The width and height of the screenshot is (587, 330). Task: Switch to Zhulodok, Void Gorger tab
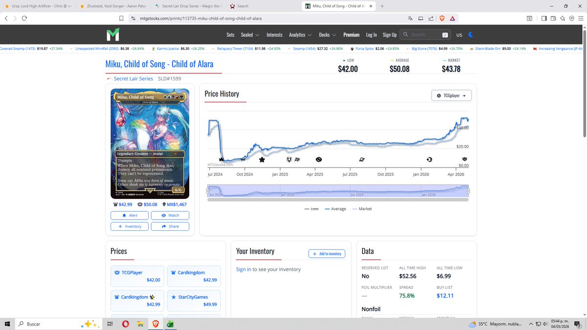113,6
